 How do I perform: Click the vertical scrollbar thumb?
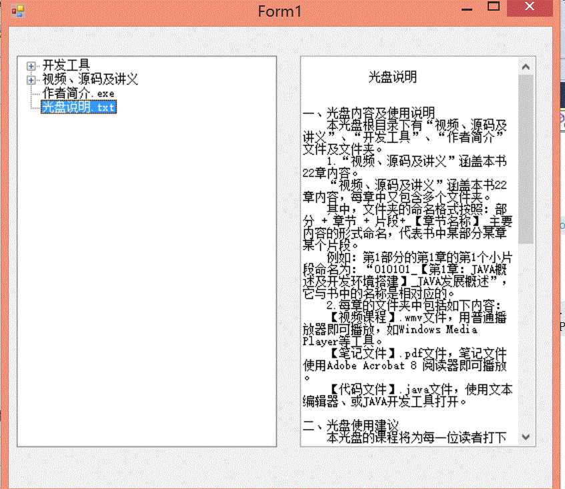tap(526, 159)
